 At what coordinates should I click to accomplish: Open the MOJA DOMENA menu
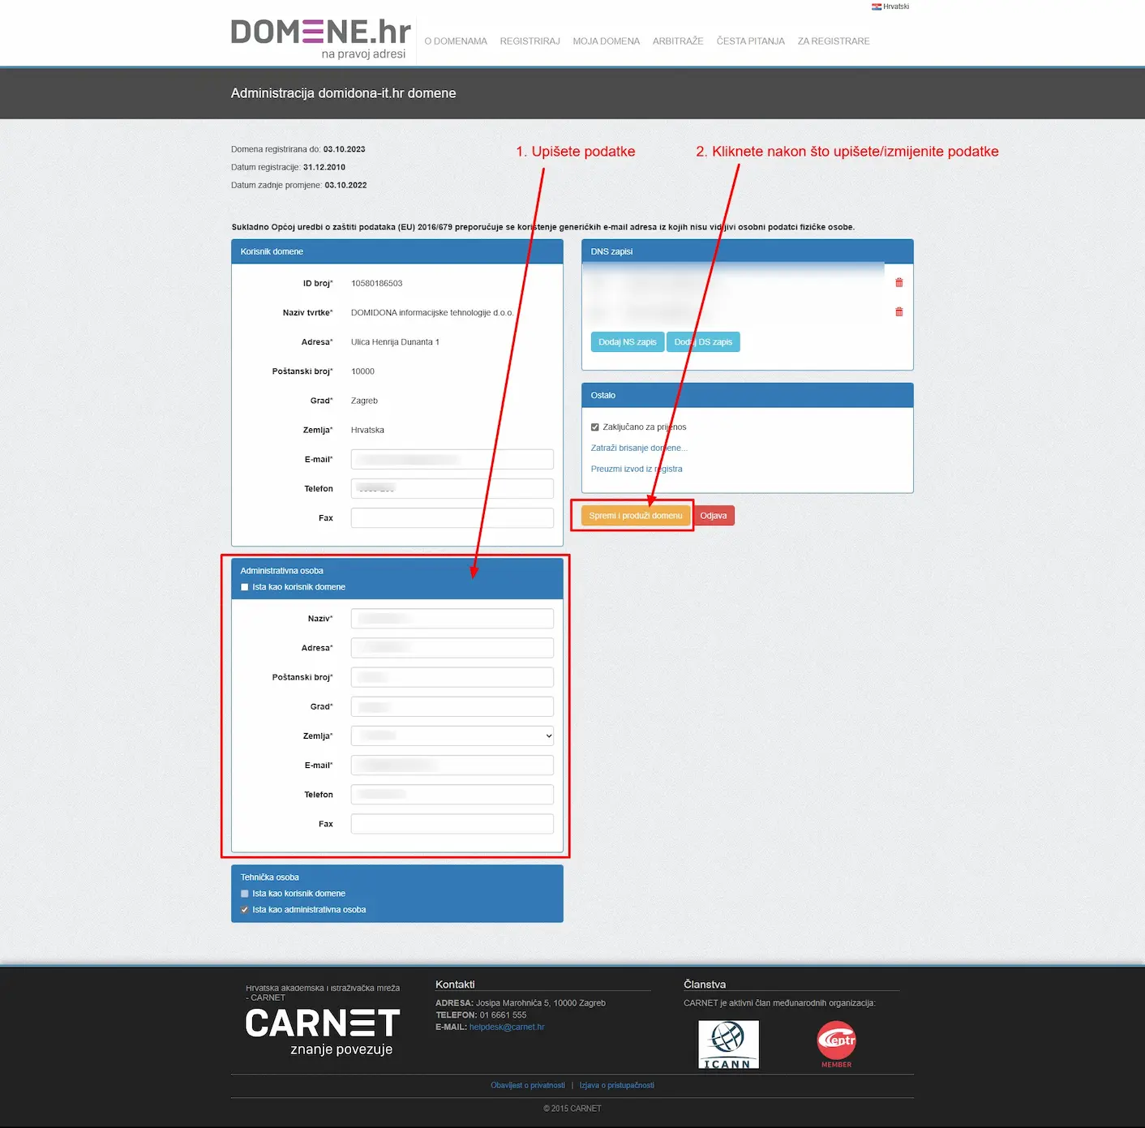pos(607,41)
